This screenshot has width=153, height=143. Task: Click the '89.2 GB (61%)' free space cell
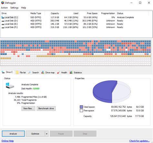coord(90,24)
